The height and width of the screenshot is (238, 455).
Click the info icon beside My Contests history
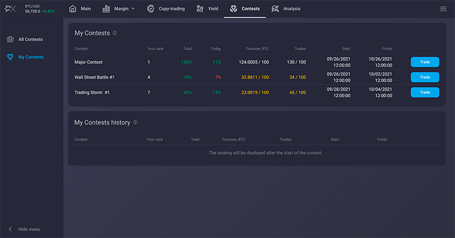[135, 122]
